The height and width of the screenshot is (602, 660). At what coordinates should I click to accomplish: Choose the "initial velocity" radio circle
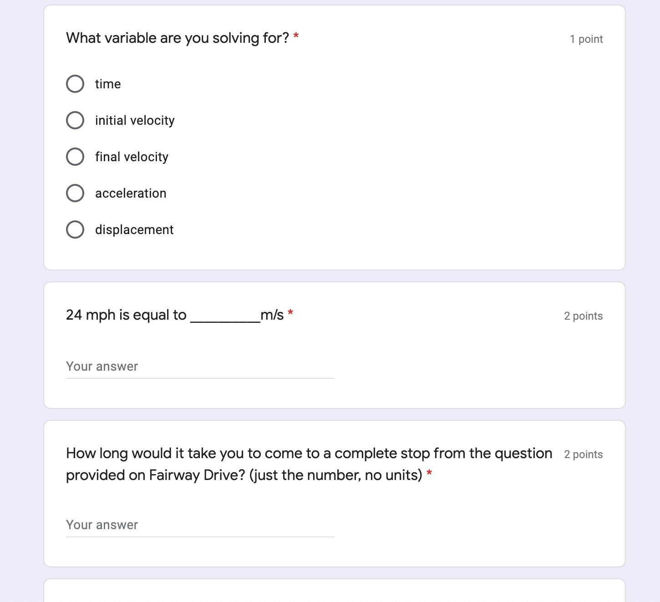pyautogui.click(x=75, y=120)
